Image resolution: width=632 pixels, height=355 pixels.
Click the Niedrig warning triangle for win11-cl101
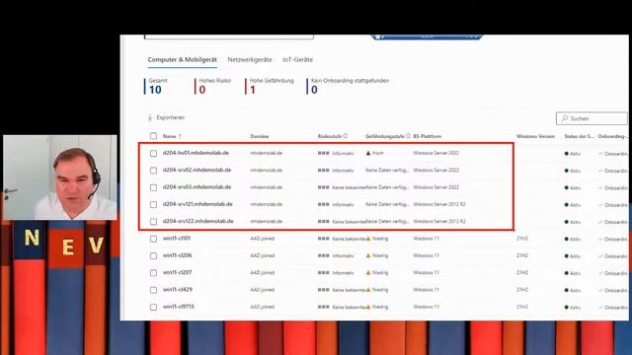pos(368,239)
